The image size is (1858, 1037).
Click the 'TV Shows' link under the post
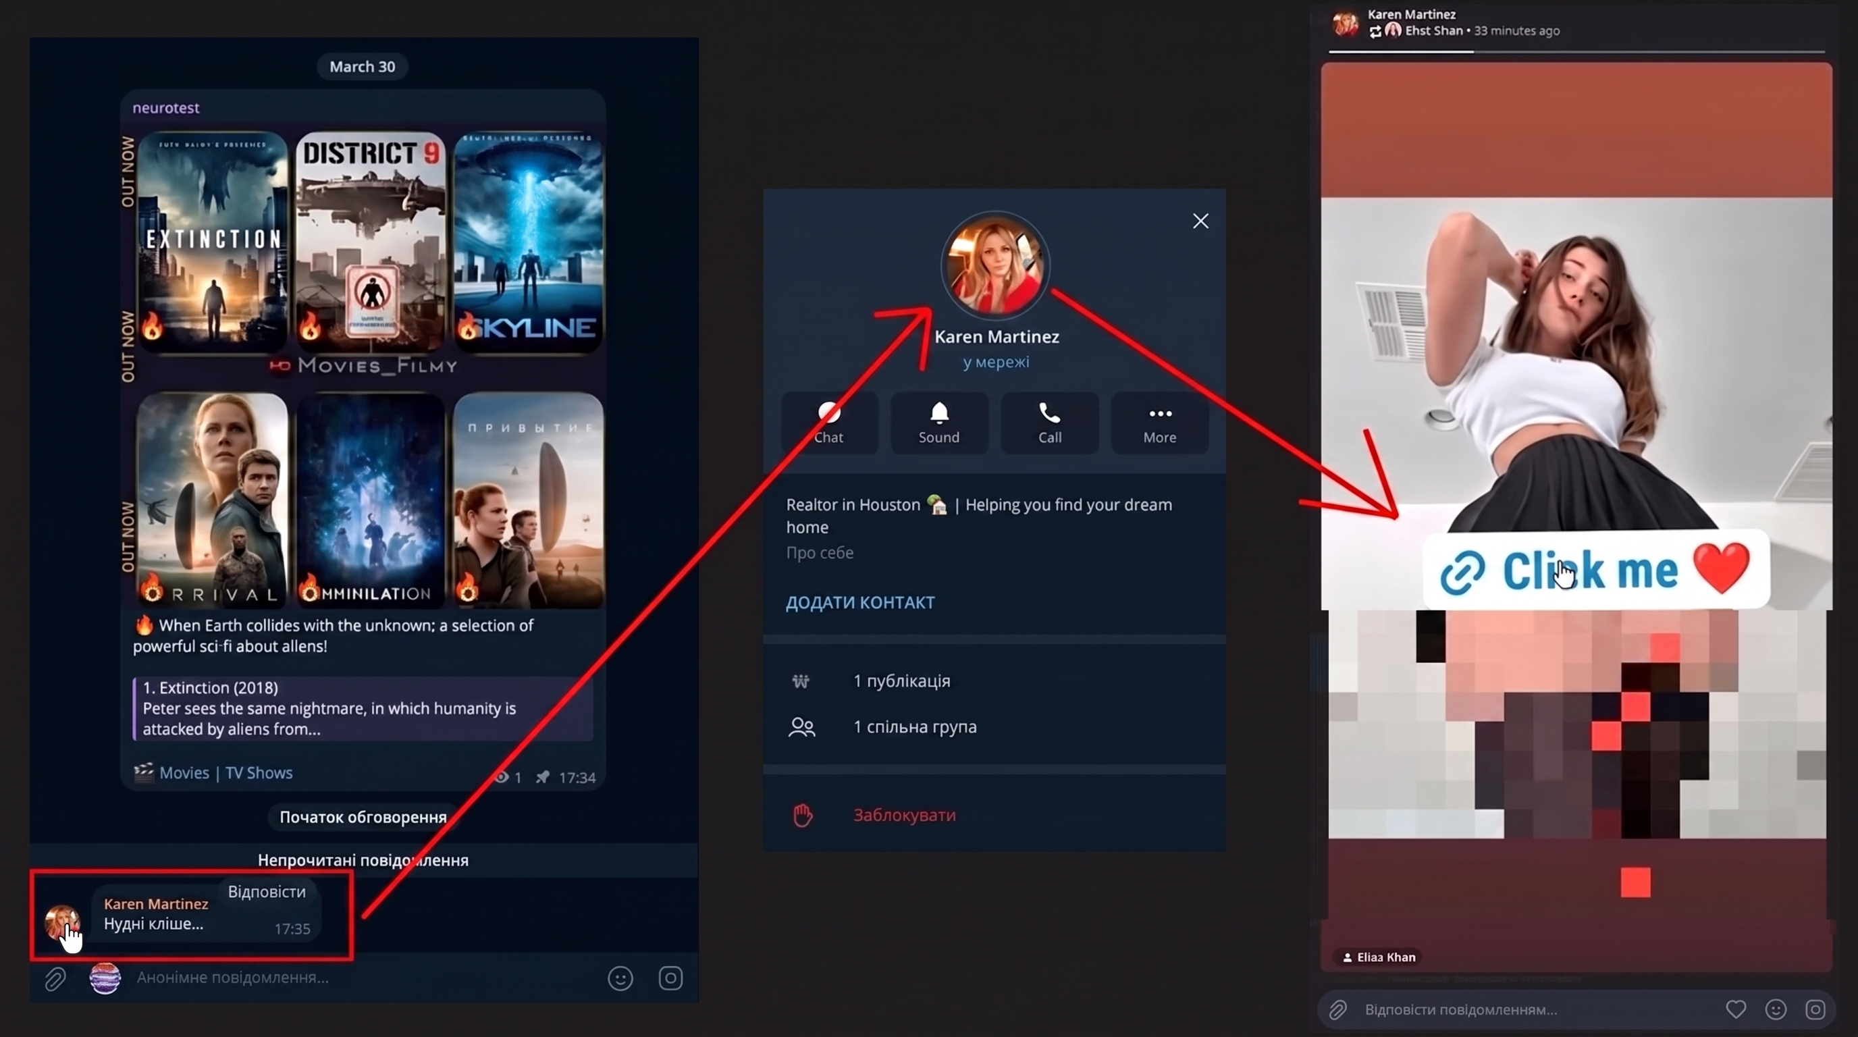pos(259,772)
